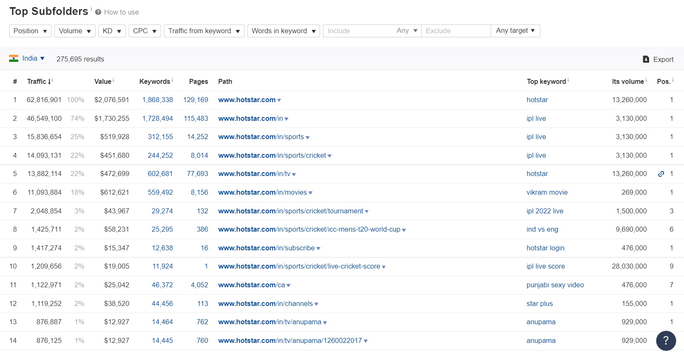Expand www.hotstar.com/ca path arrow
The width and height of the screenshot is (684, 352).
tap(288, 286)
